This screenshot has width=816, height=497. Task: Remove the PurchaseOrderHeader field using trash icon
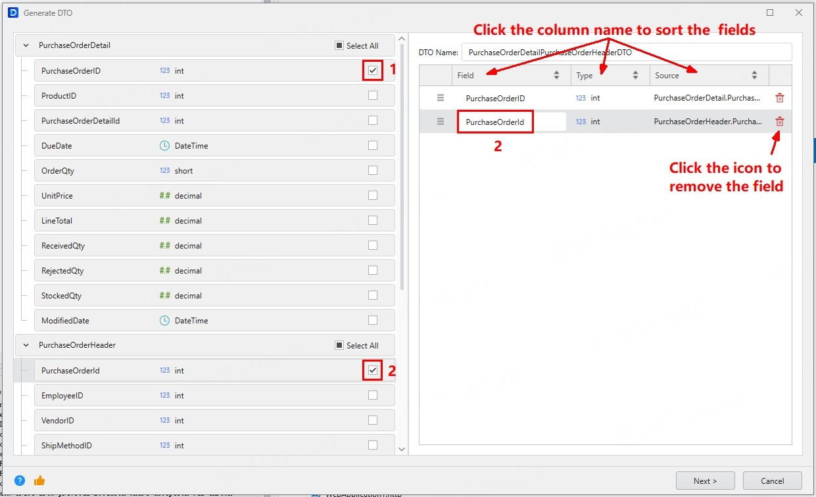point(779,122)
